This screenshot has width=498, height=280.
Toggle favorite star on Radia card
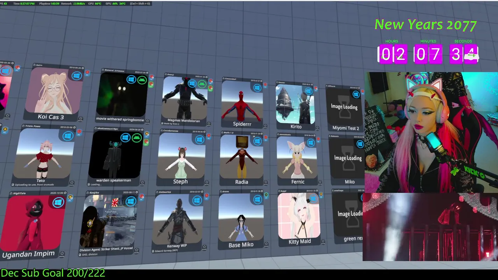(x=265, y=183)
